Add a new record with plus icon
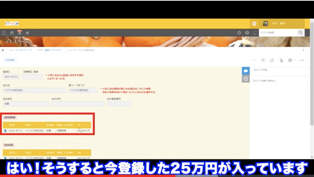Image resolution: width=314 pixels, height=177 pixels. point(263,60)
